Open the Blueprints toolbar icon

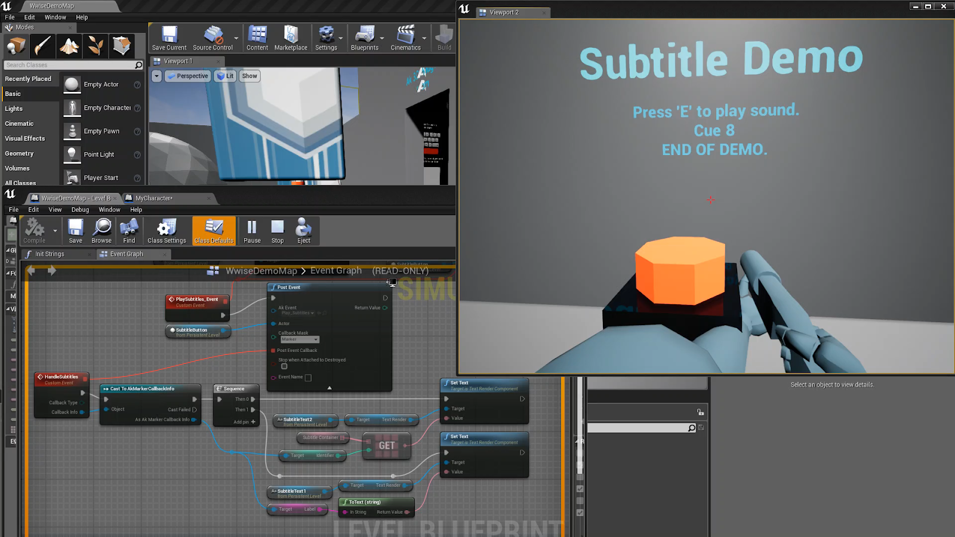[x=365, y=38]
